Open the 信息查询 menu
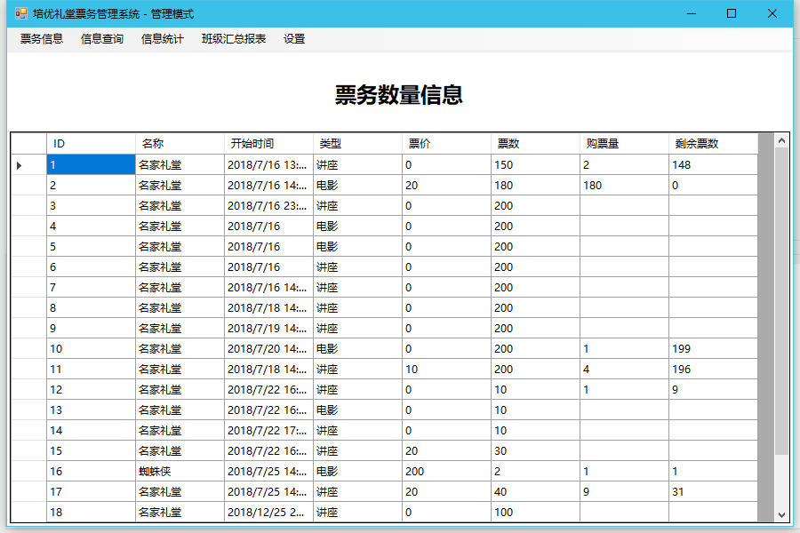The width and height of the screenshot is (800, 533). [x=102, y=39]
